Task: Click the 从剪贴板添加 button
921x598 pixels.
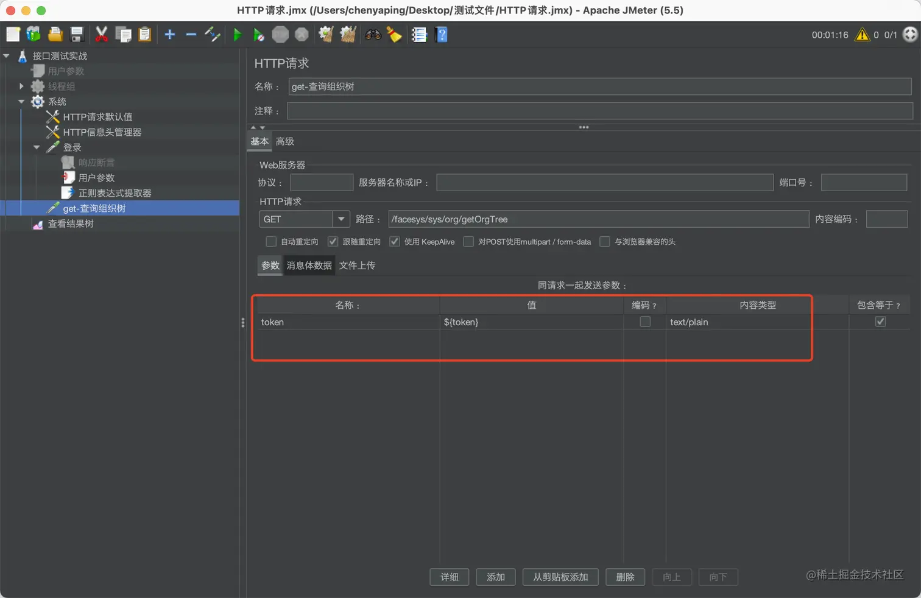Action: 560,577
